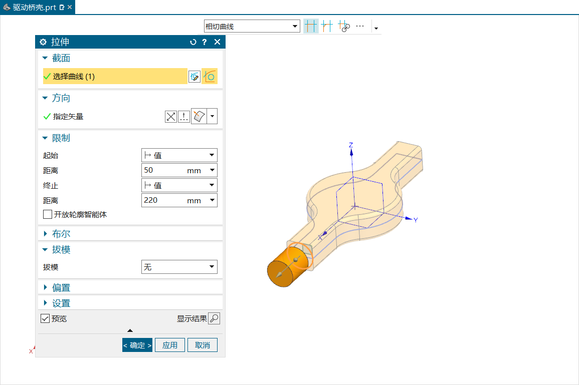Click the sketch section icon beside 选择曲线
Image resolution: width=579 pixels, height=385 pixels.
195,76
